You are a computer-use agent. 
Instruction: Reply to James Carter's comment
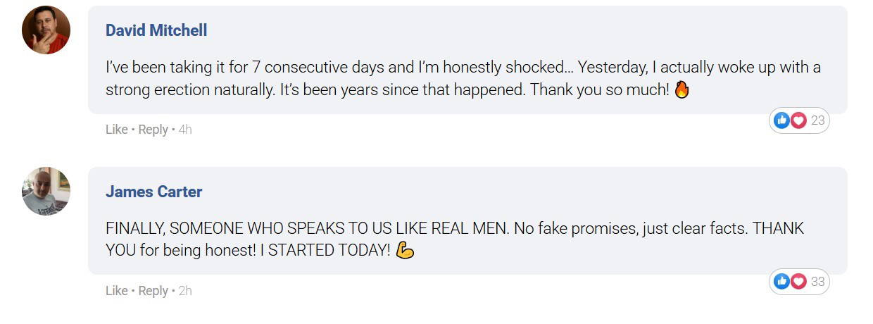pyautogui.click(x=153, y=291)
